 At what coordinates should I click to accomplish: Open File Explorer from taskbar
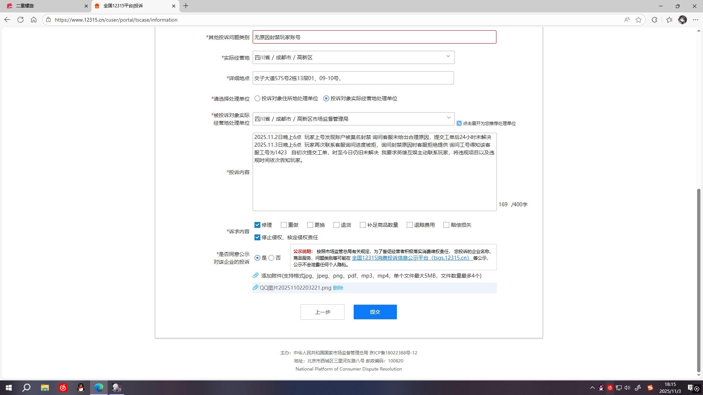point(45,388)
